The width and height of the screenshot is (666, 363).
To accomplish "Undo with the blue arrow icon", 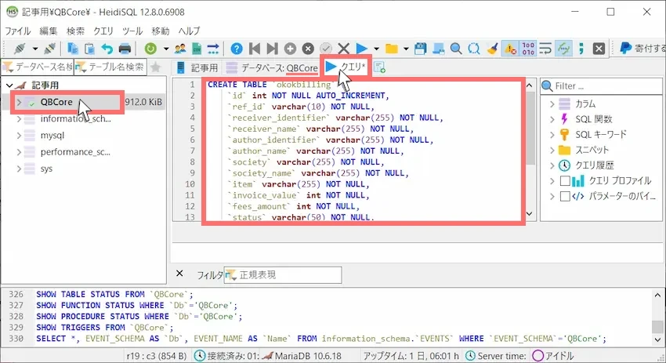I will [x=107, y=49].
